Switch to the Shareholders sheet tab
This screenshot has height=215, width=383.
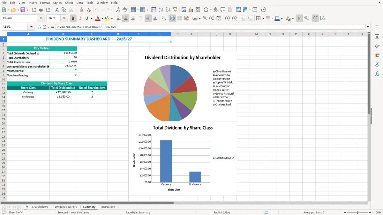(x=40, y=207)
